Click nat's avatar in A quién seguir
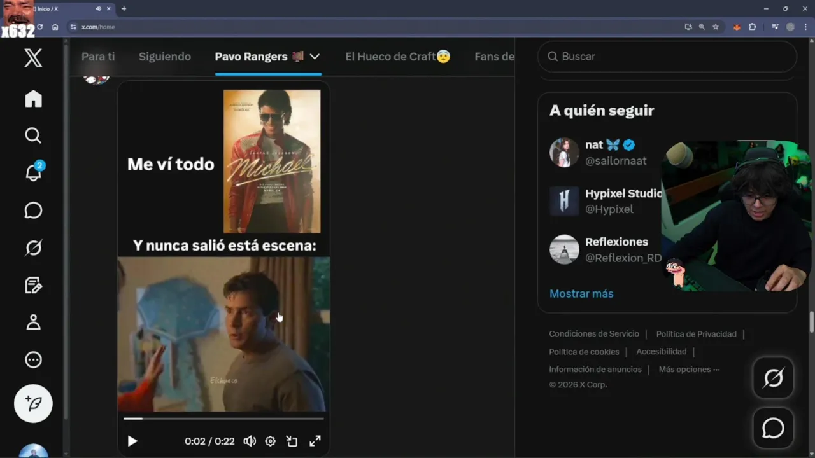The image size is (815, 458). 564,153
